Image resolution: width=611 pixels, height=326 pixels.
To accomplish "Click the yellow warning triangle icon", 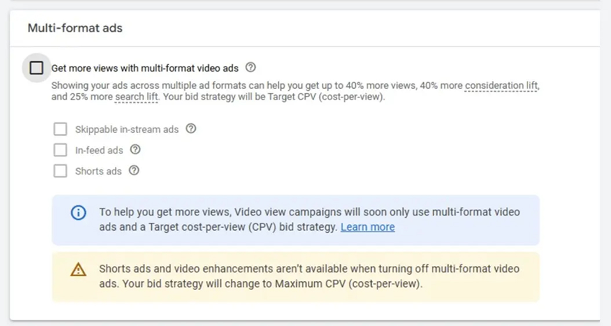I will point(78,270).
